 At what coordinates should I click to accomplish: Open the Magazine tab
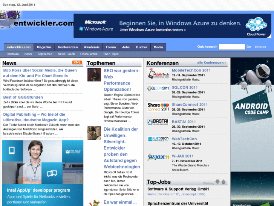pyautogui.click(x=44, y=47)
